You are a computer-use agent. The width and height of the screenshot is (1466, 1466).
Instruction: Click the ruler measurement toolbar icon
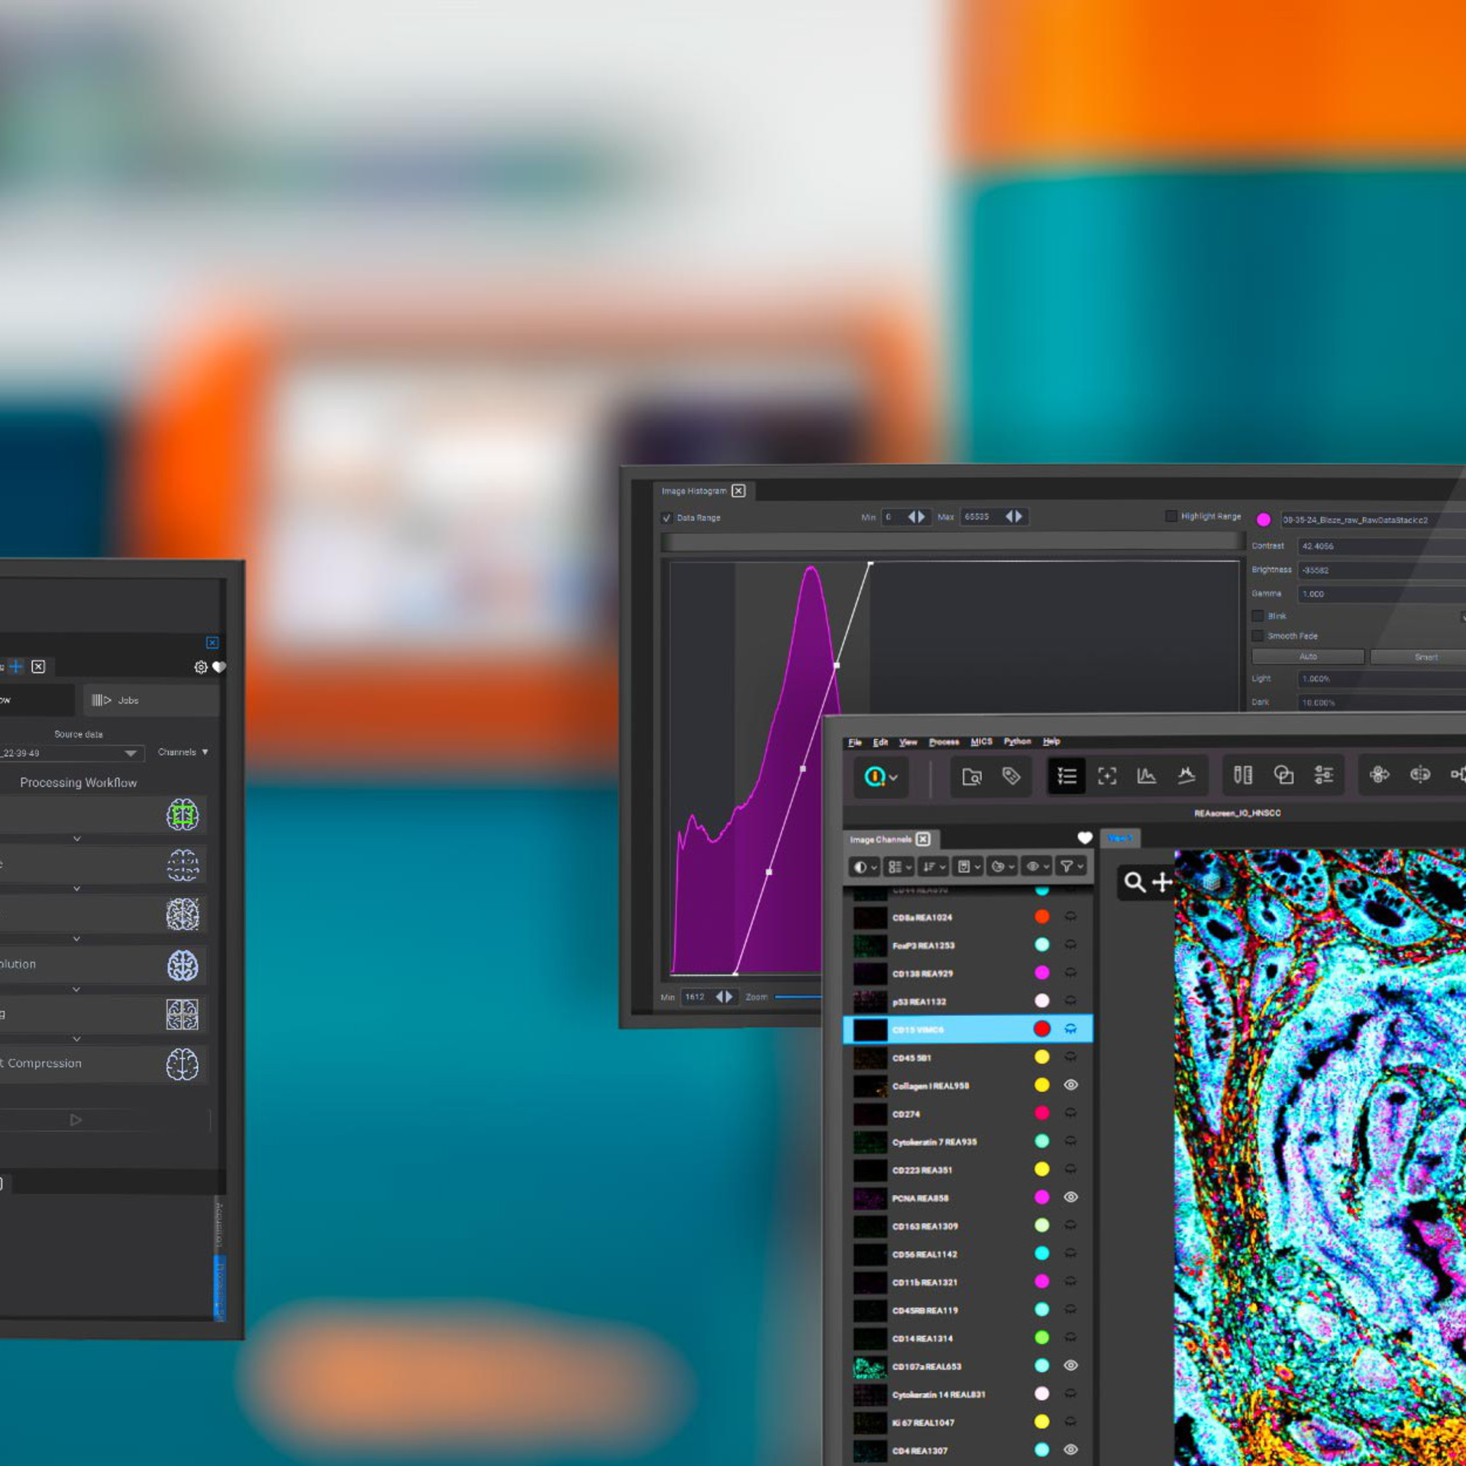pos(1242,776)
